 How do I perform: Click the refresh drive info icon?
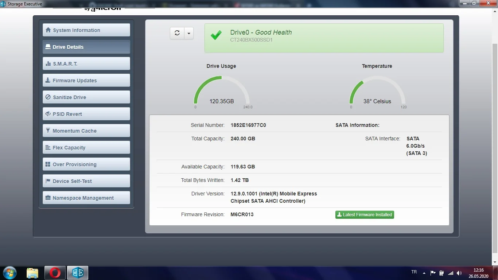pos(177,33)
